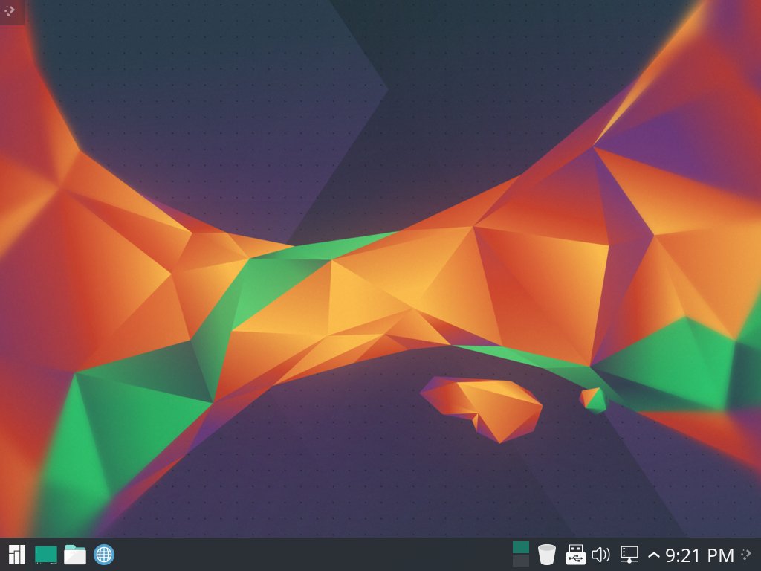This screenshot has width=761, height=571.
Task: Open the file manager folder icon
Action: point(75,555)
